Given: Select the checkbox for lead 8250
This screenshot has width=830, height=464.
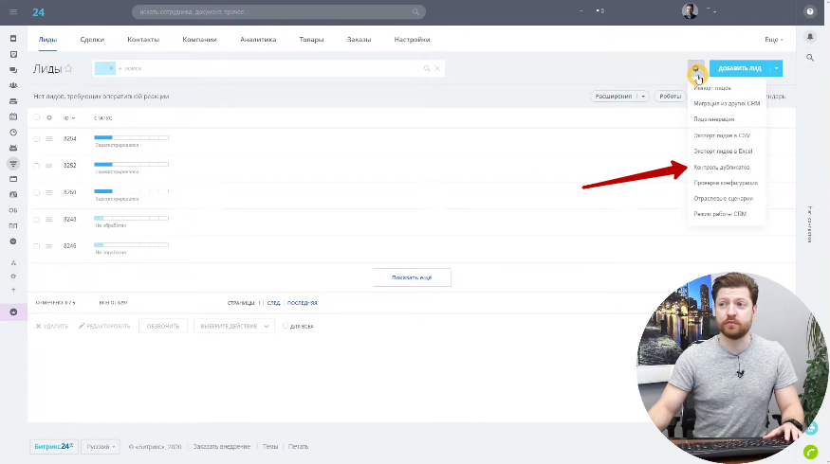Looking at the screenshot, I should point(37,192).
